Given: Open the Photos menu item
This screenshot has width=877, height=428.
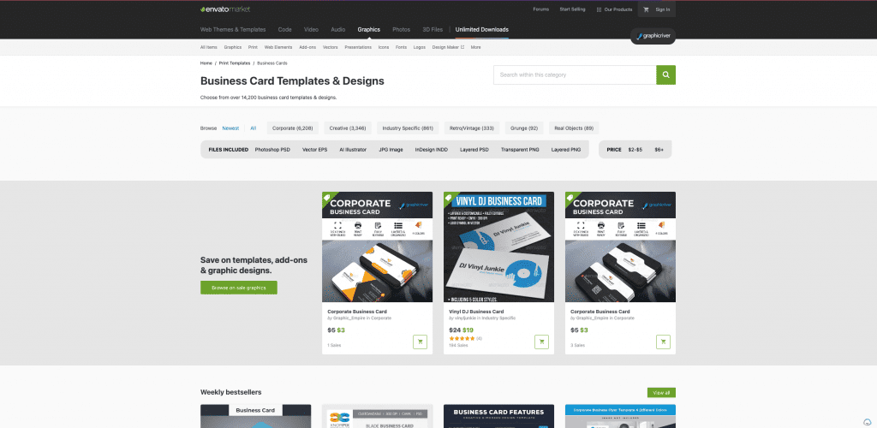Looking at the screenshot, I should (401, 30).
